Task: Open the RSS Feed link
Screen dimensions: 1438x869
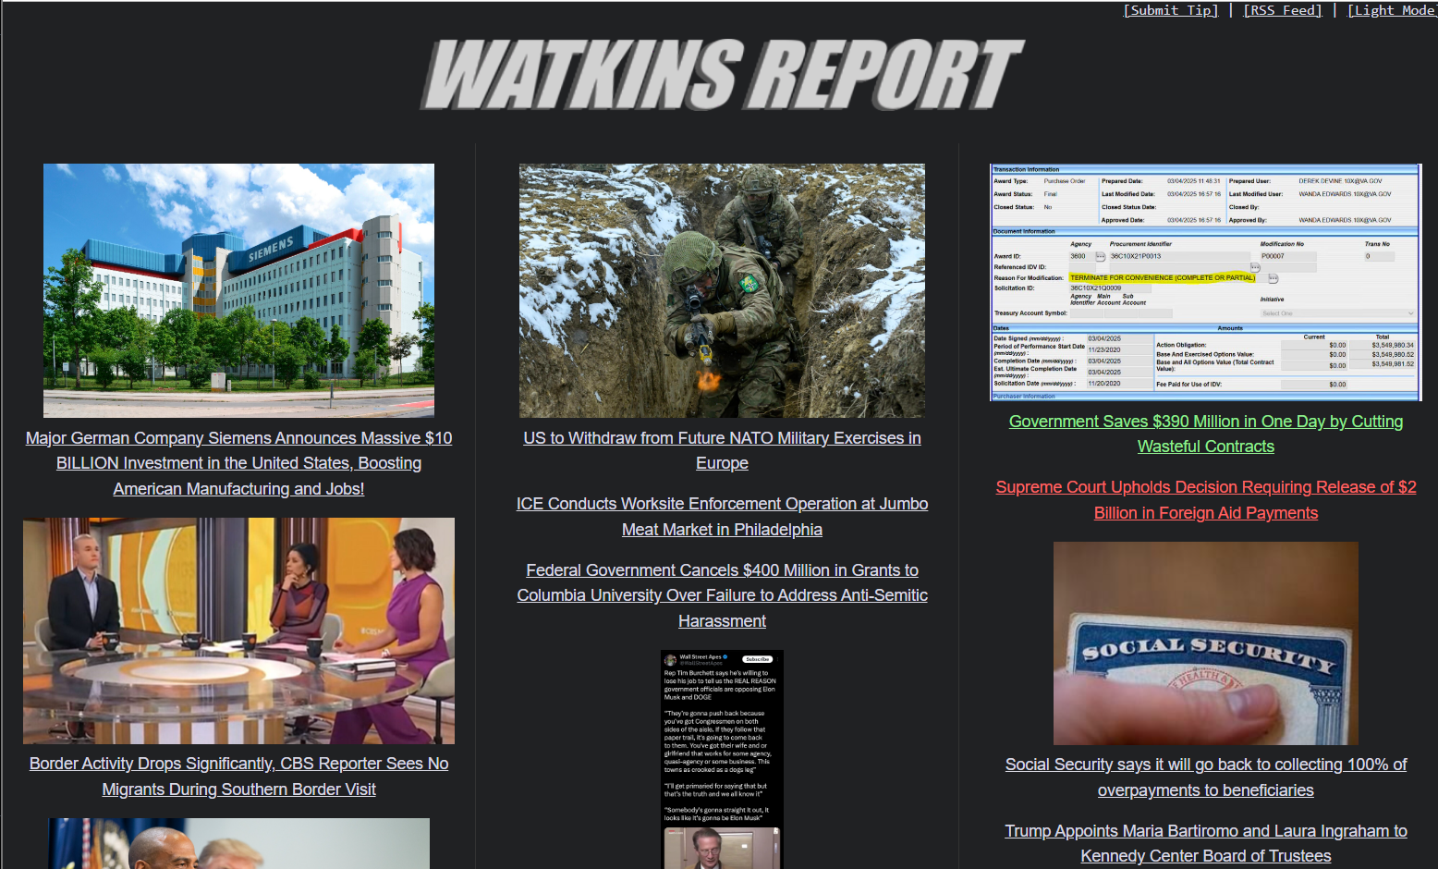Action: coord(1283,10)
